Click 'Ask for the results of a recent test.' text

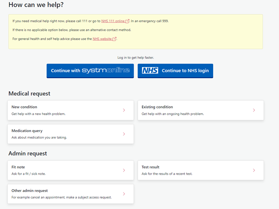click(167, 174)
